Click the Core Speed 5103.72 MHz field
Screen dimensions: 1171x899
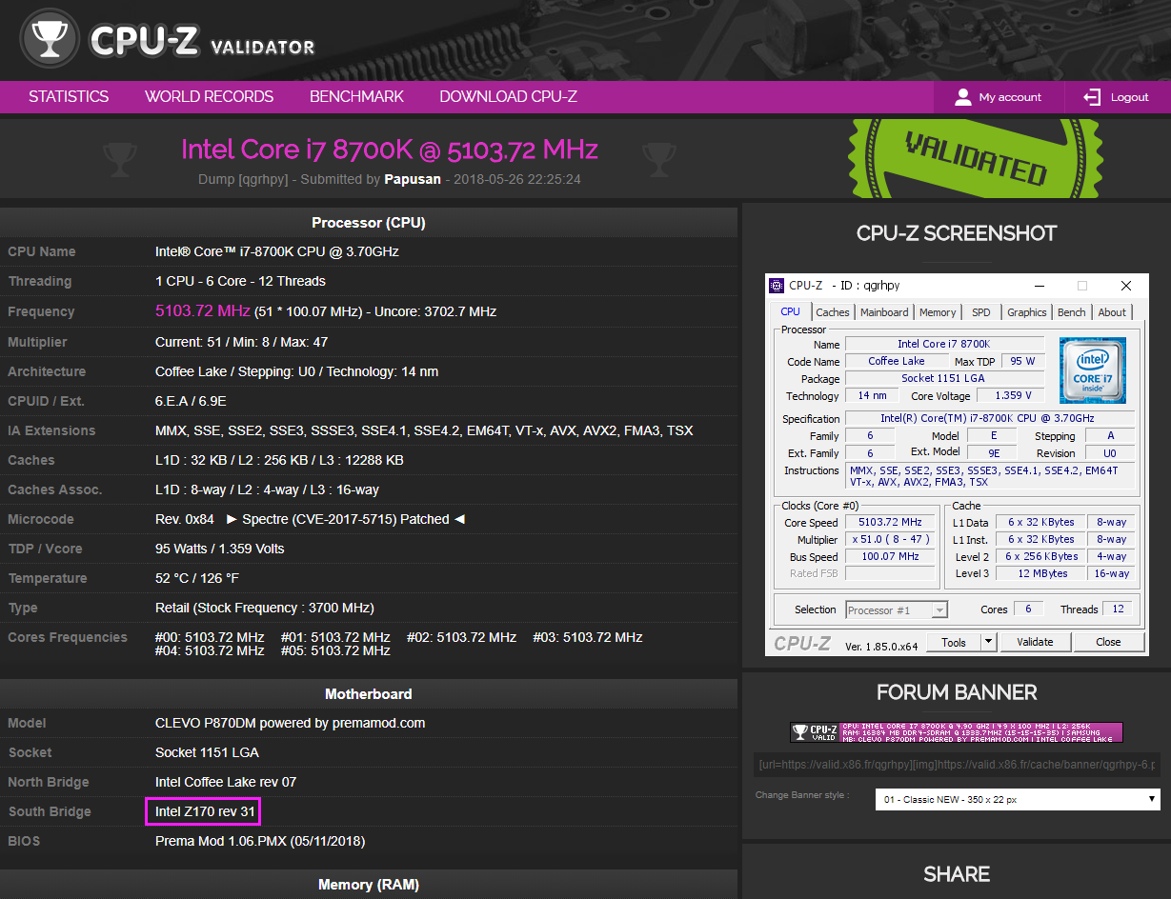[890, 523]
